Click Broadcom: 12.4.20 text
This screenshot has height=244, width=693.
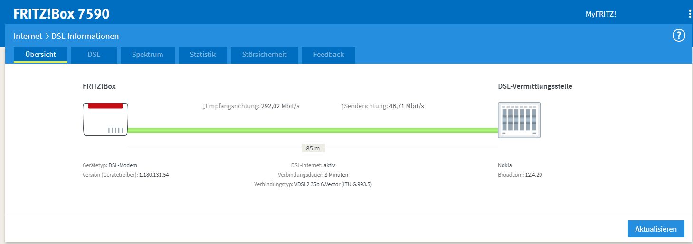[520, 175]
